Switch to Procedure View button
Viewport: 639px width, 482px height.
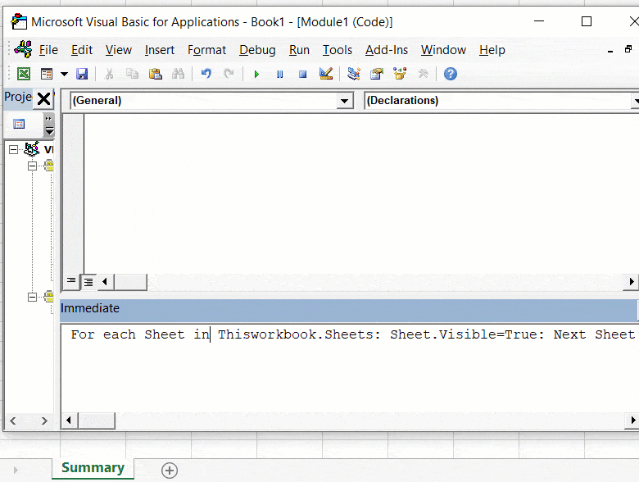click(71, 281)
